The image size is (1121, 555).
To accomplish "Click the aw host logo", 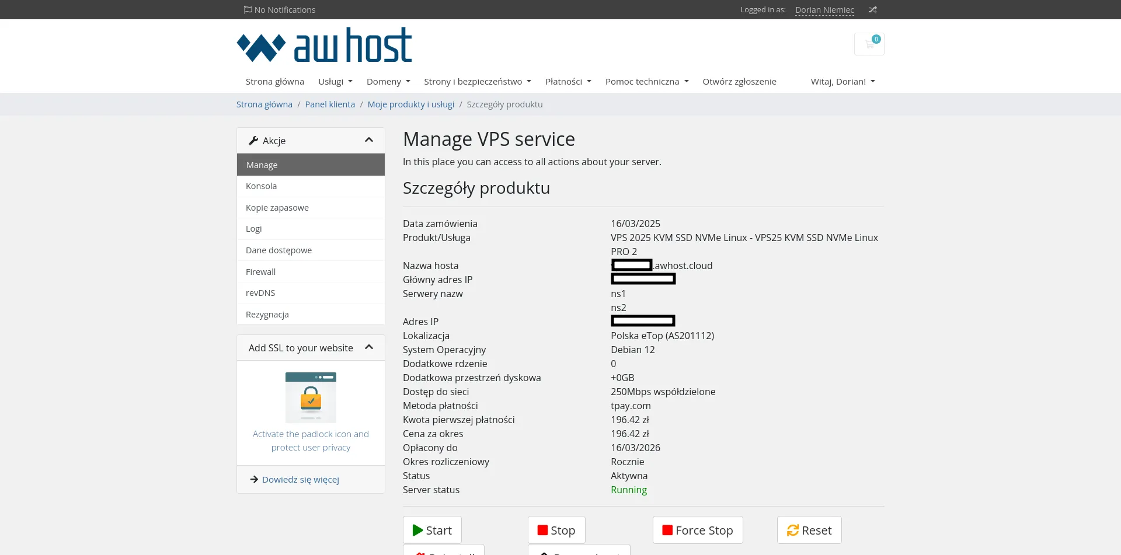I will (x=324, y=45).
